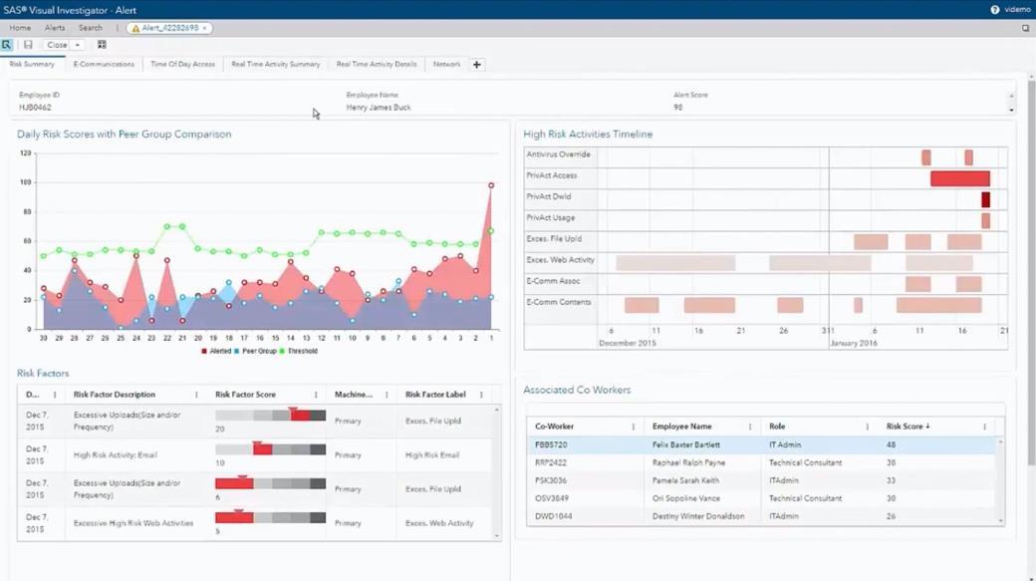Open Risk Factor Score column options menu

tap(316, 395)
